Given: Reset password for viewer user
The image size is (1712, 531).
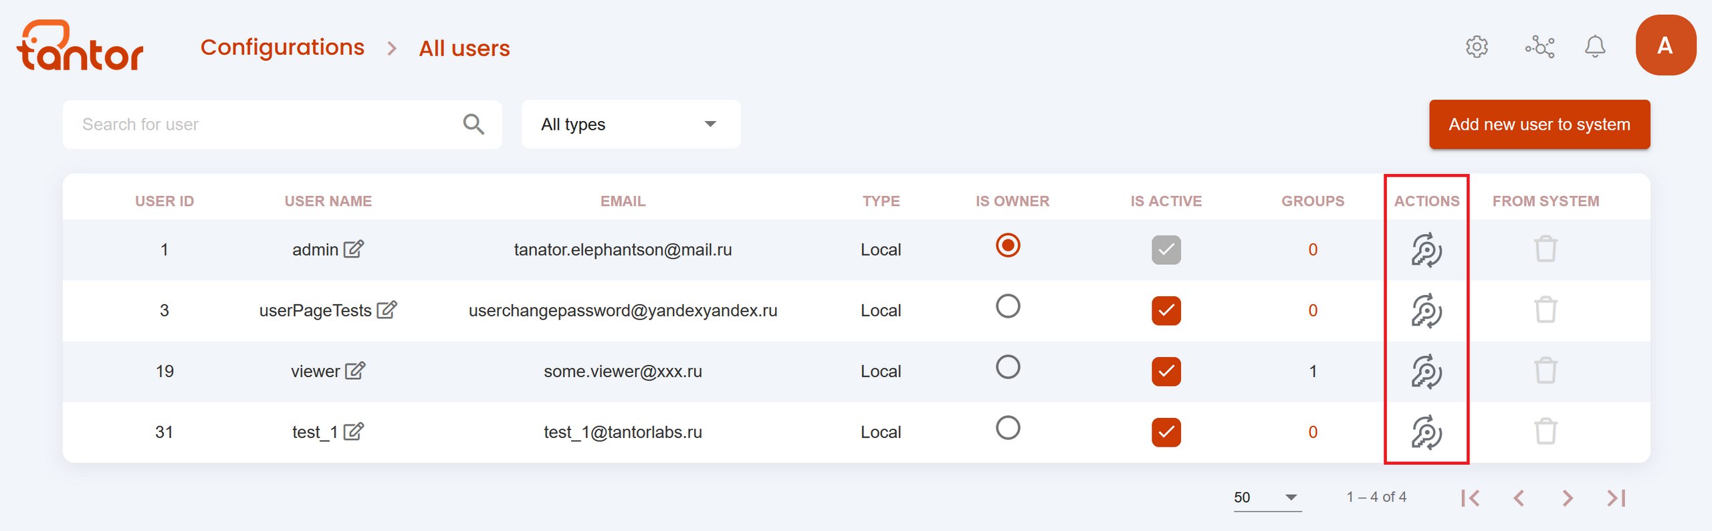Looking at the screenshot, I should point(1426,372).
